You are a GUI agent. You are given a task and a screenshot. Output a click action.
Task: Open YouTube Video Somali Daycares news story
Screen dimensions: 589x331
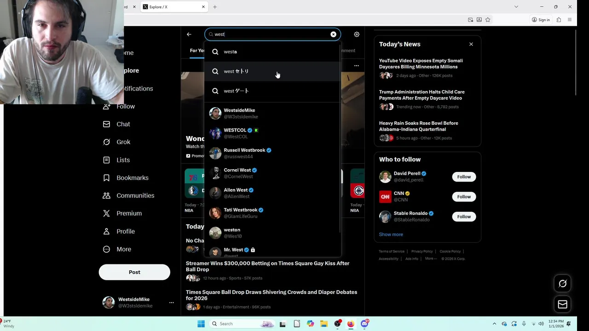point(427,68)
